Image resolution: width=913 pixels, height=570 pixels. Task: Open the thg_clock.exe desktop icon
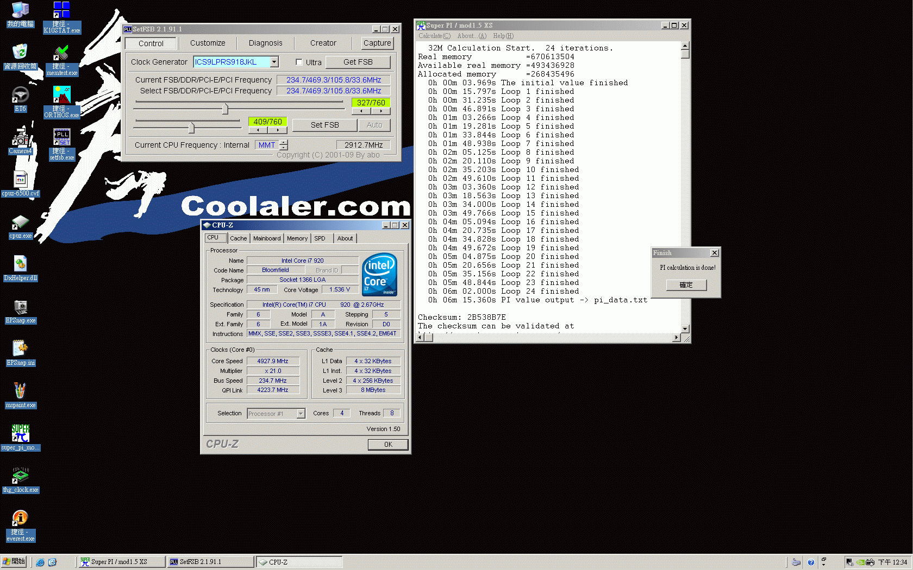point(20,480)
